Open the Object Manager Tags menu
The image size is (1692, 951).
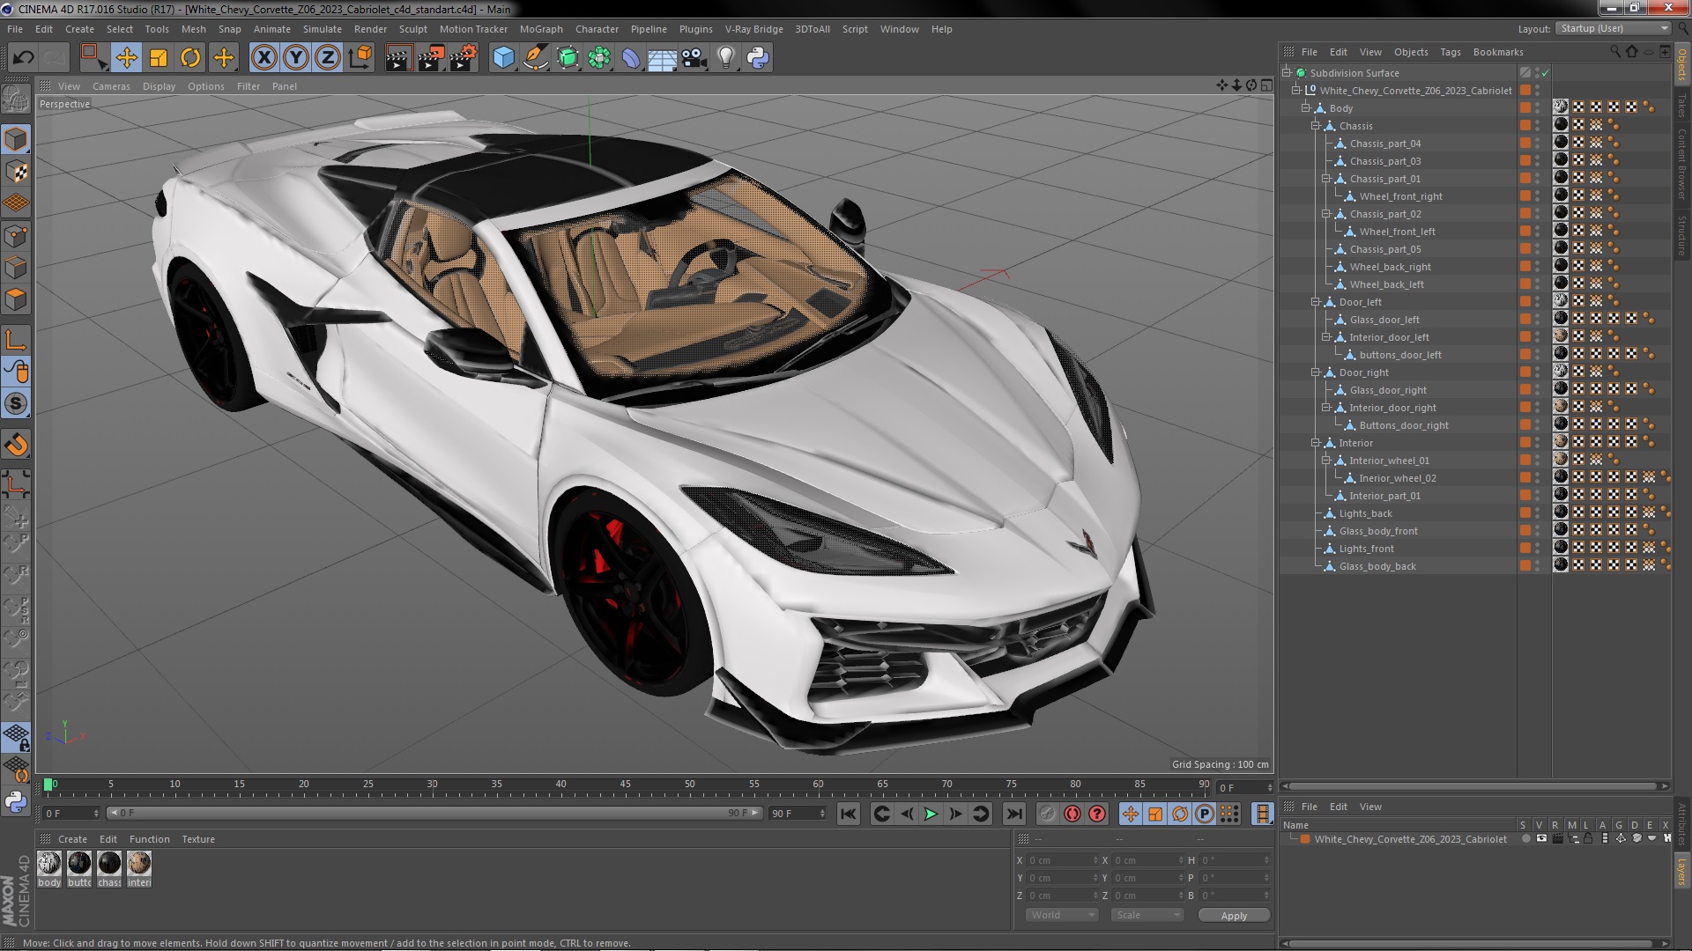(x=1450, y=52)
